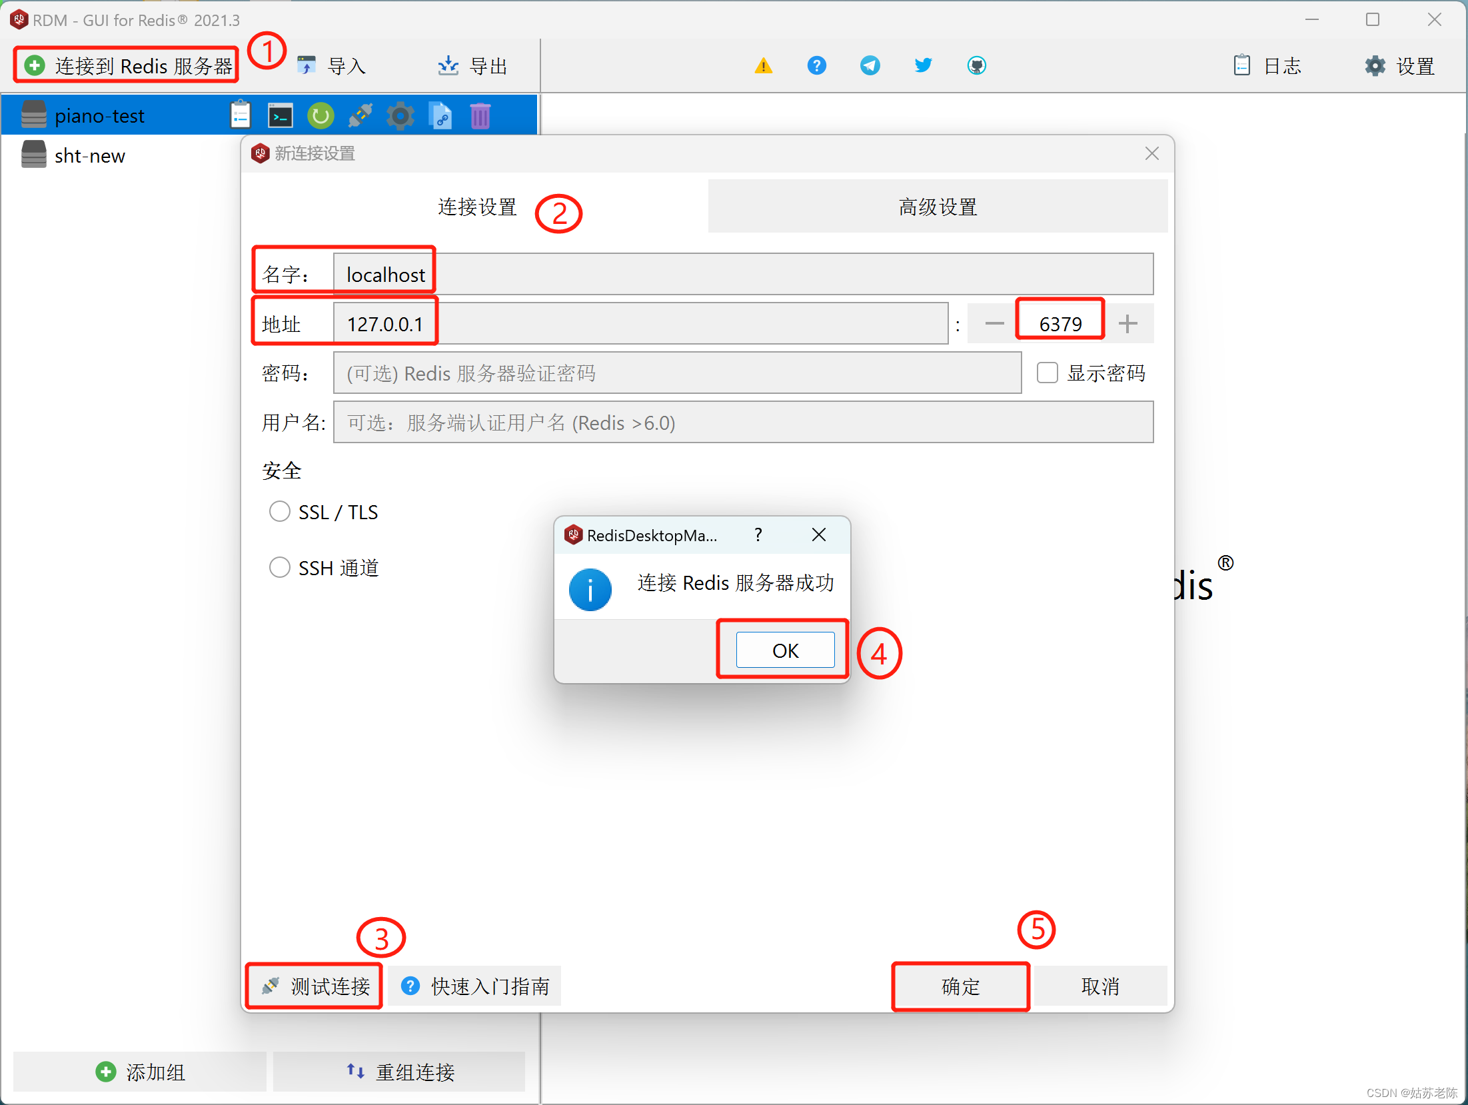Open the Import (导入) option

331,65
